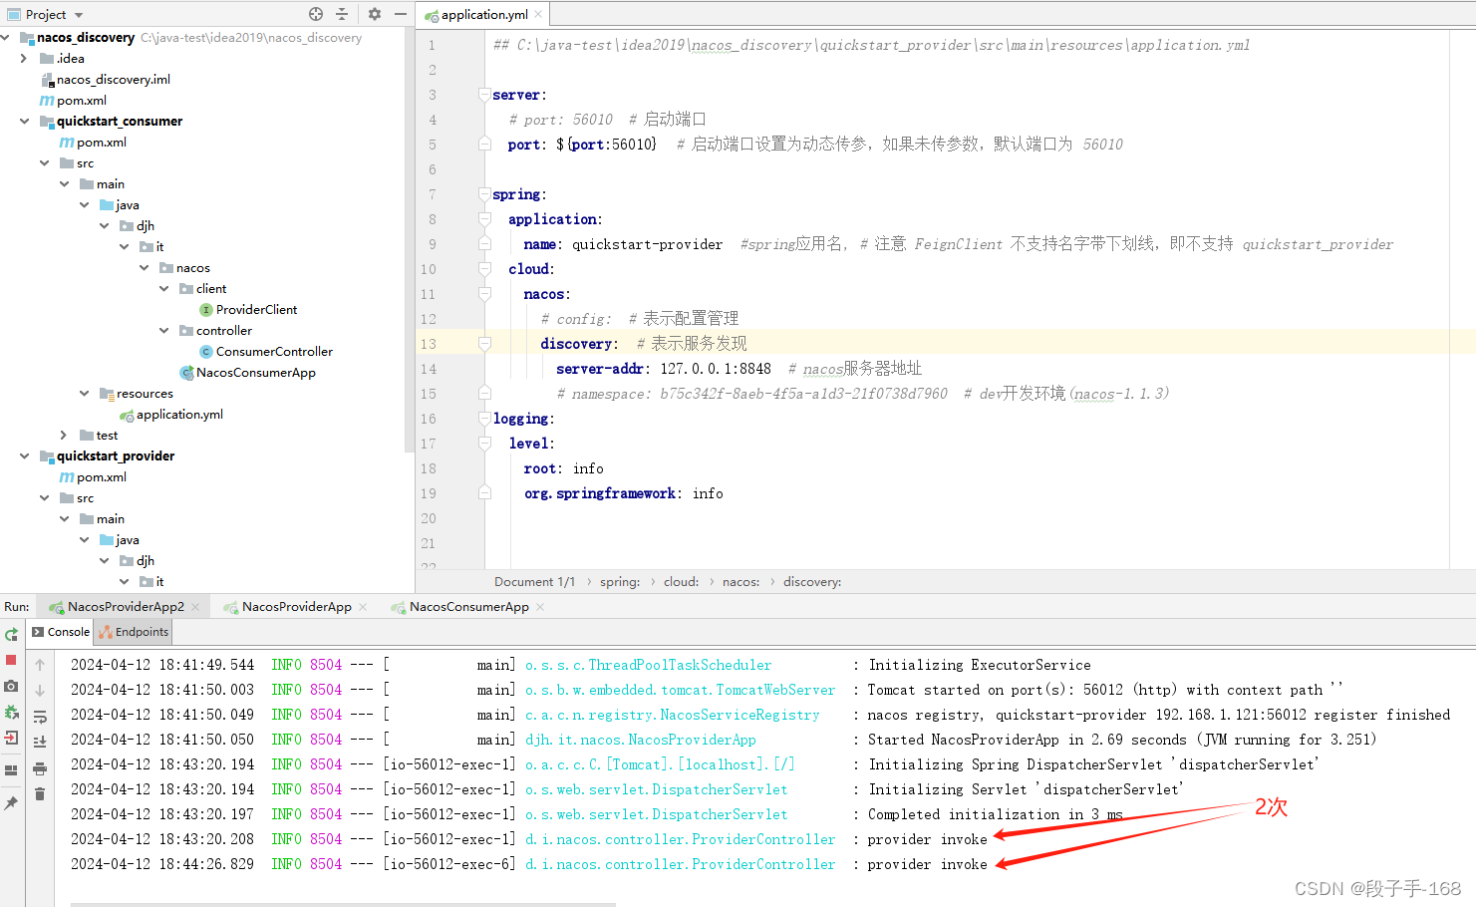This screenshot has width=1476, height=907.
Task: Expand the test folder
Action: pyautogui.click(x=65, y=436)
